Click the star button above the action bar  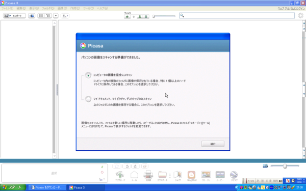click(x=117, y=166)
